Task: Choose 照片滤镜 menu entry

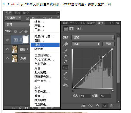Action: (x=45, y=72)
